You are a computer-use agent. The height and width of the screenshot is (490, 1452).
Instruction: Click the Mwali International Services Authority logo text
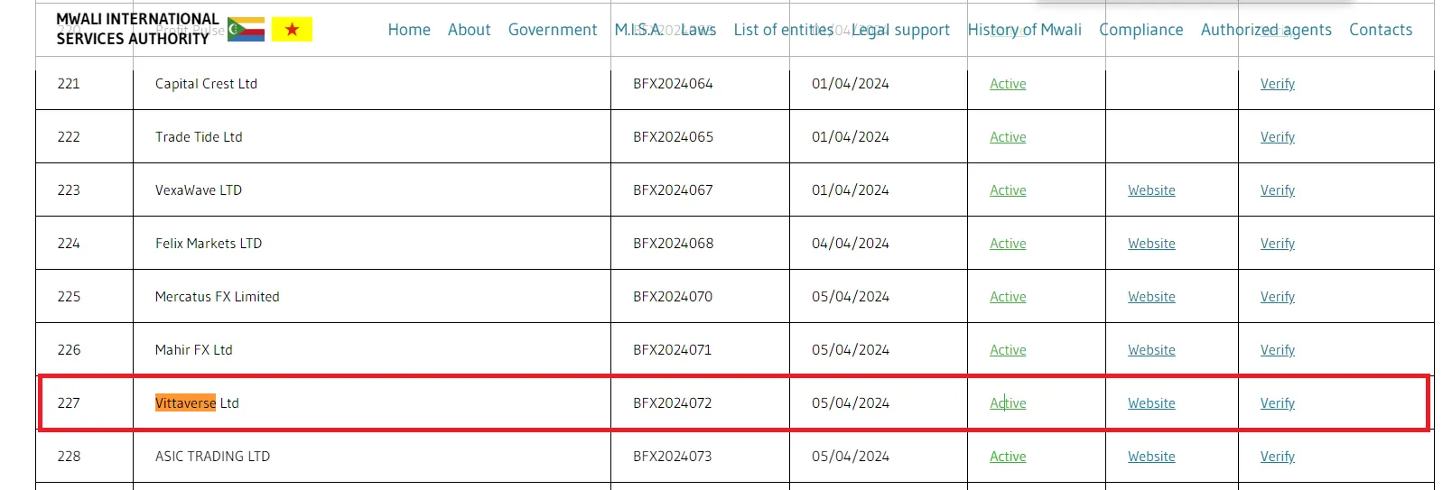[137, 29]
